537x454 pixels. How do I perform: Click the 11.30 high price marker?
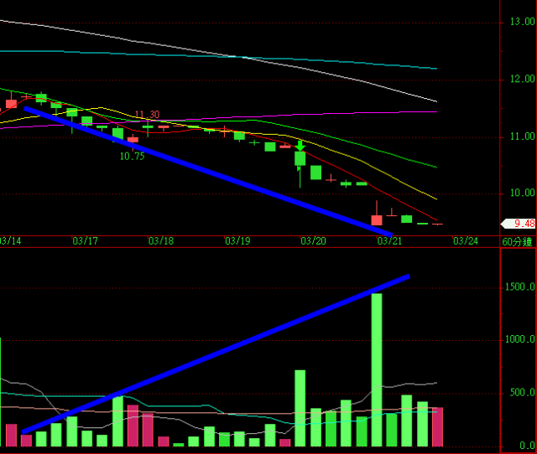pos(148,114)
